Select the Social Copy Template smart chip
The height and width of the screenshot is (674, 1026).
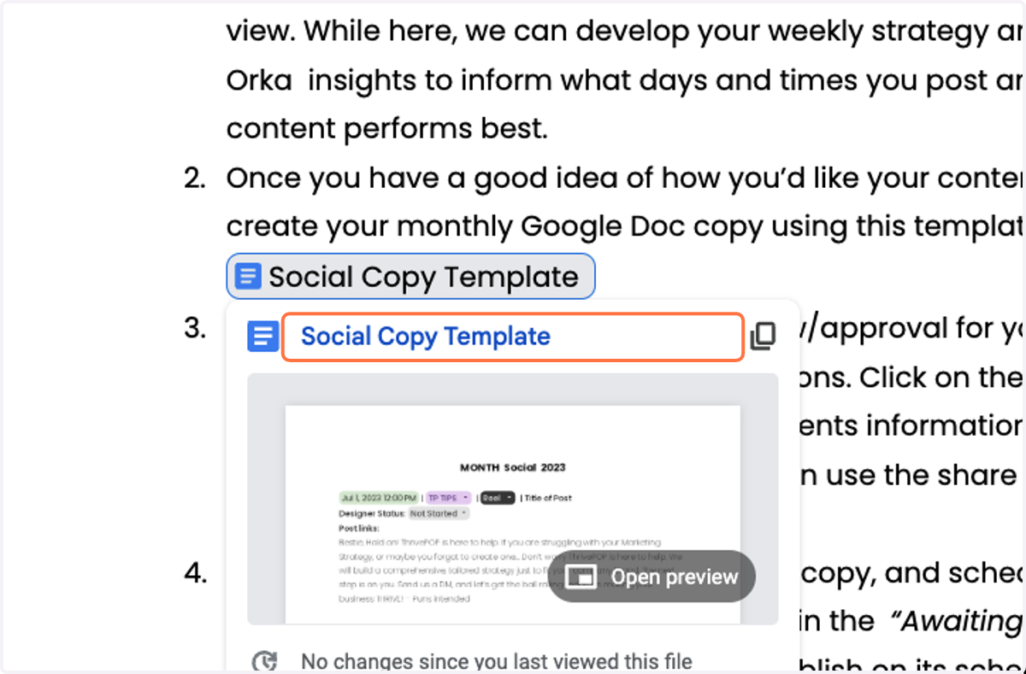[x=410, y=277]
